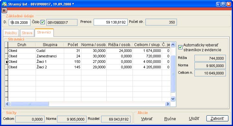Click the down arrow of table scrollbar
This screenshot has height=126, width=233.
pyautogui.click(x=173, y=99)
